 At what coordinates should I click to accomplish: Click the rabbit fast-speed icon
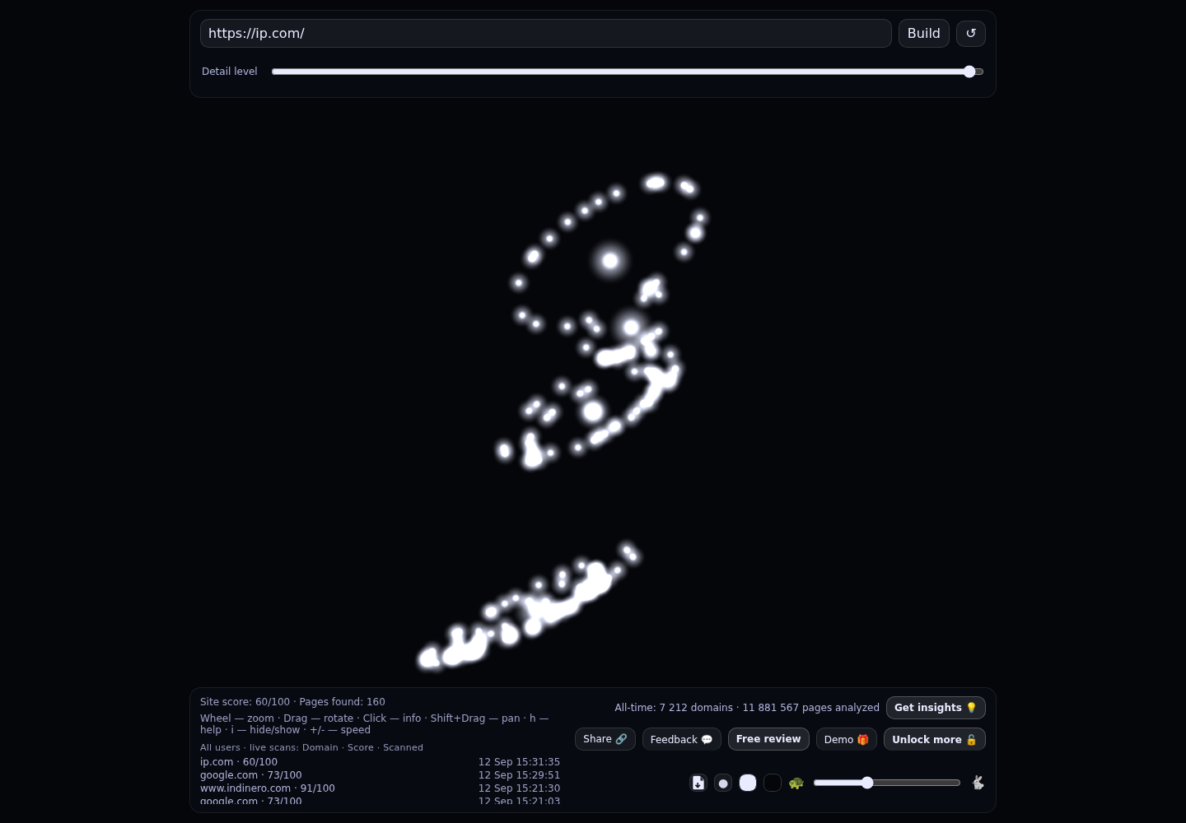[978, 783]
